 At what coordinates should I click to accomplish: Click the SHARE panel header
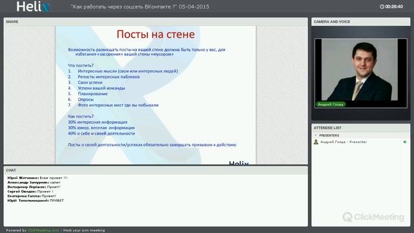coord(155,21)
